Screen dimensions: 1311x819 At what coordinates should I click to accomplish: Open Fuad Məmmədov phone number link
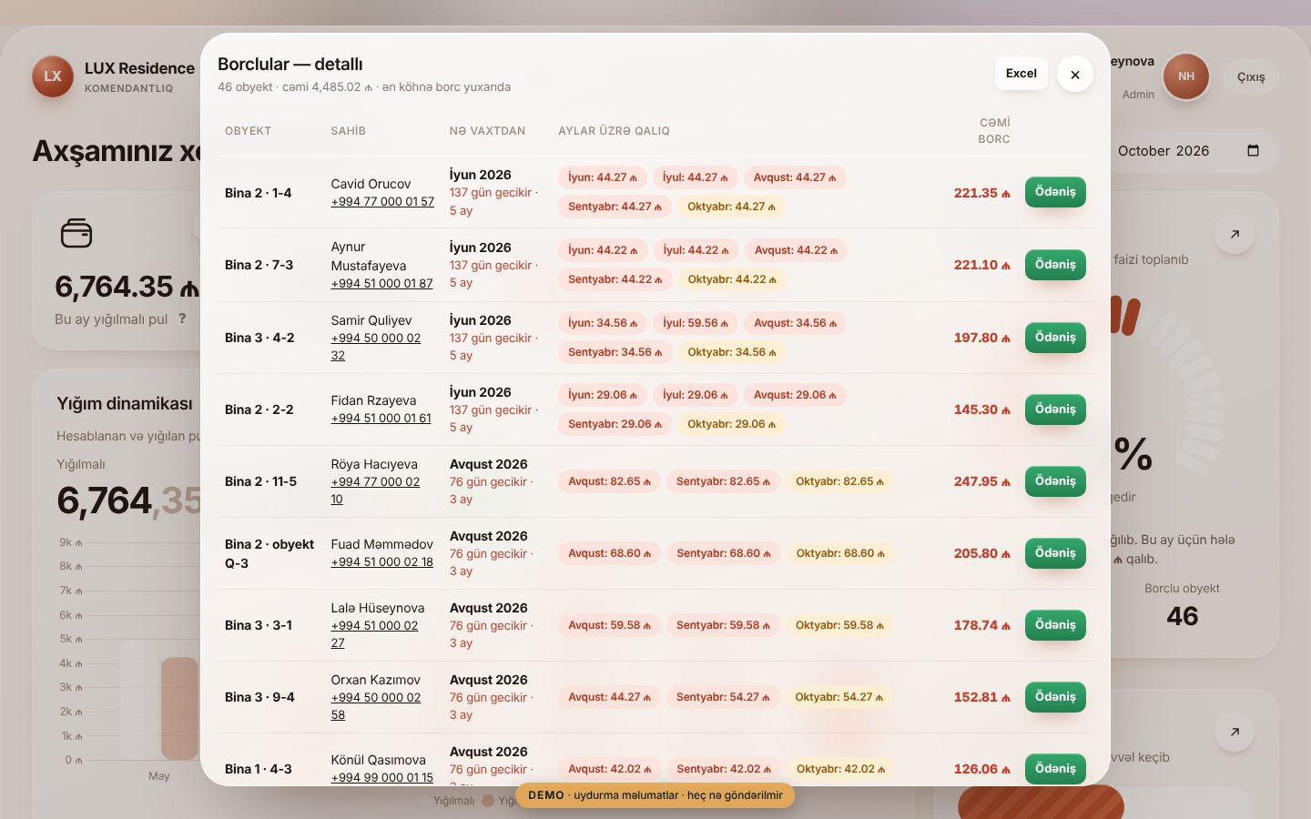point(381,561)
